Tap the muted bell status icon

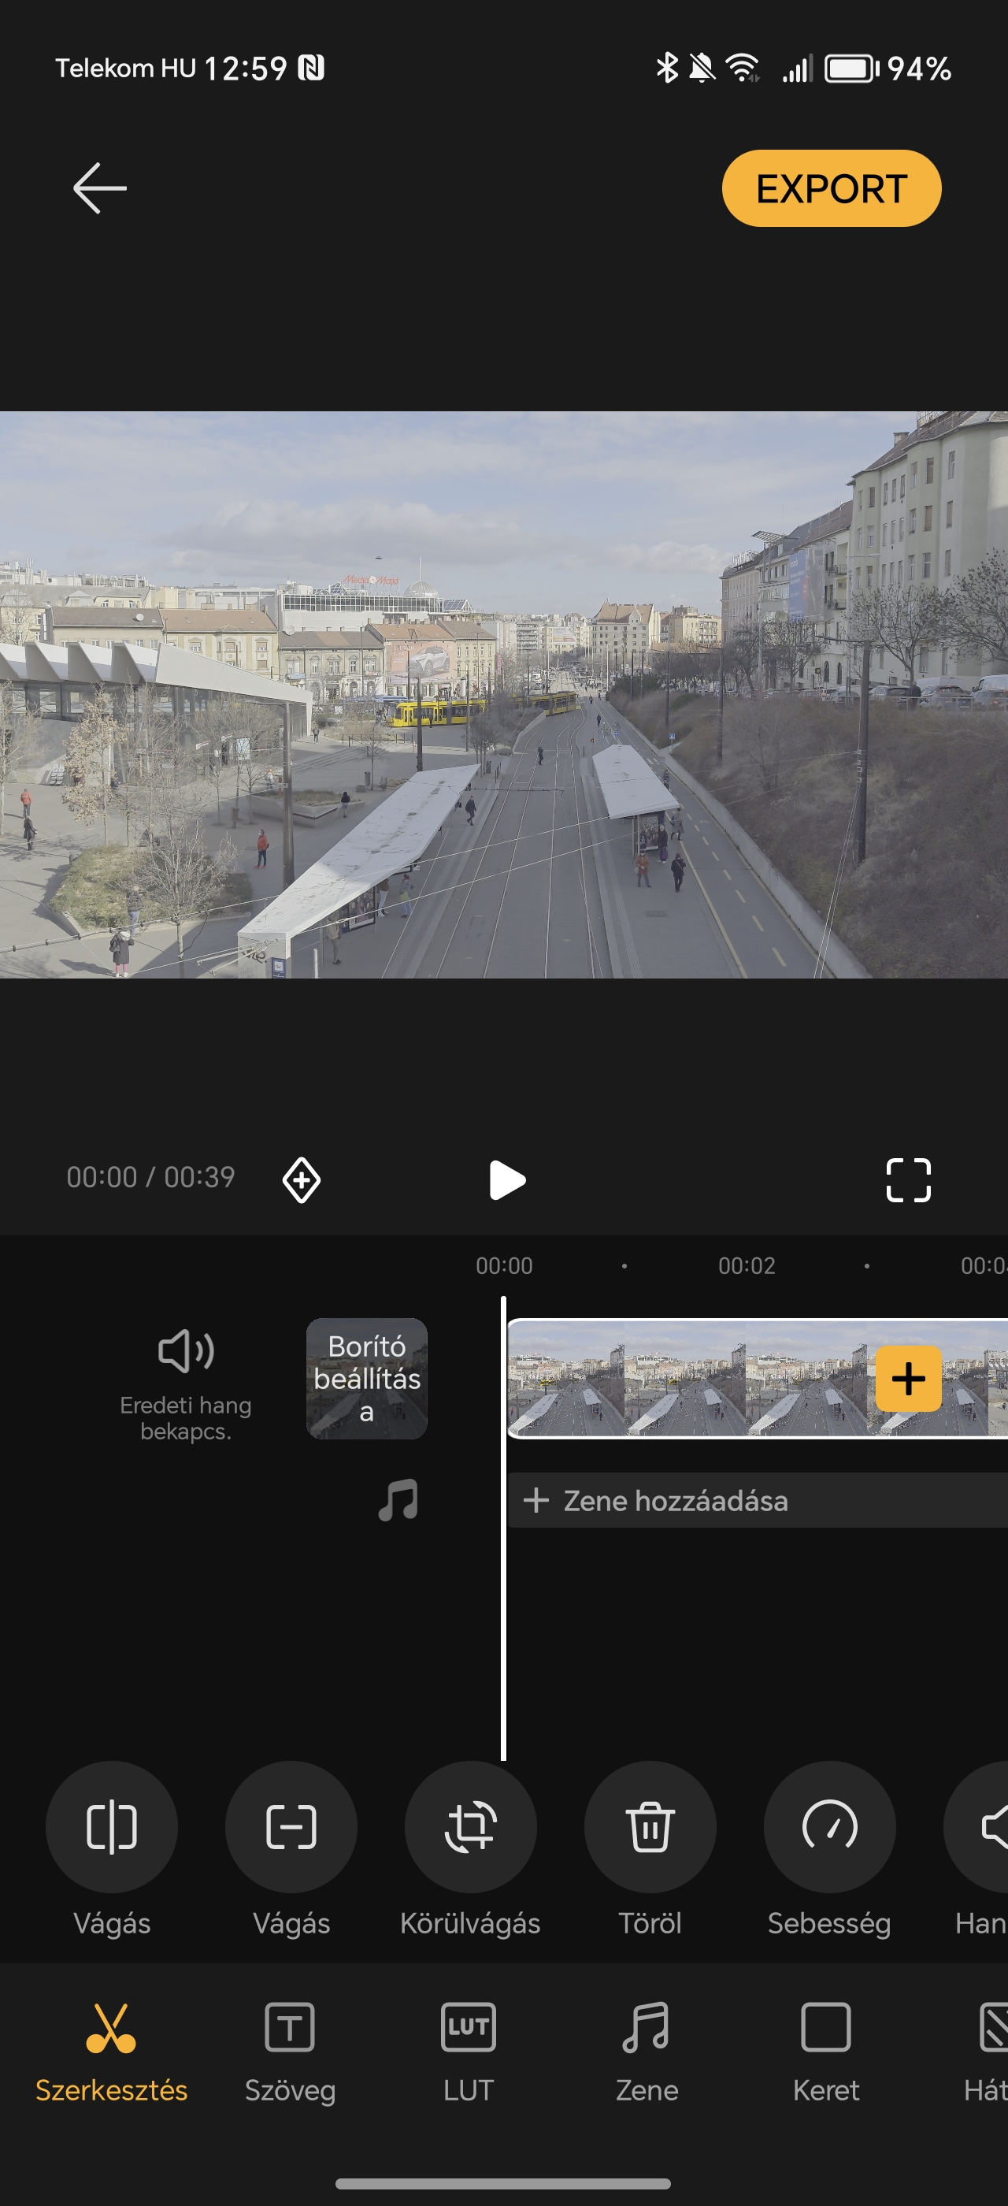point(702,68)
